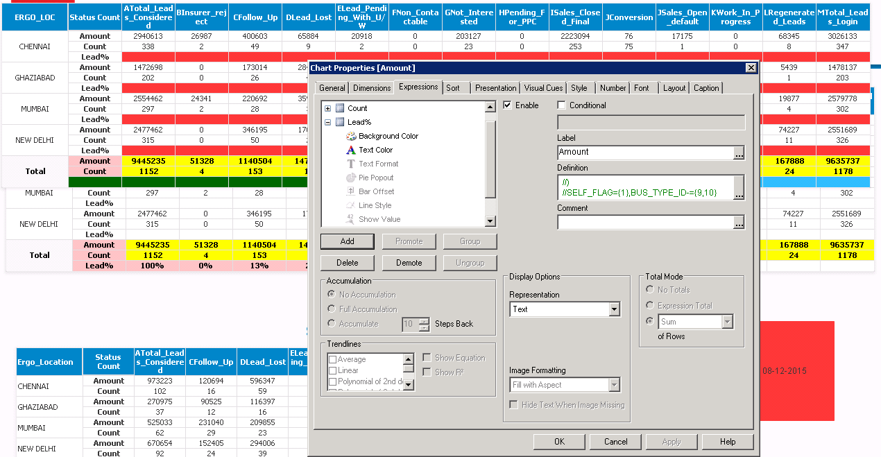Click expression list scroll-up arrow
Screen dimensions: 881x457
pyautogui.click(x=490, y=107)
